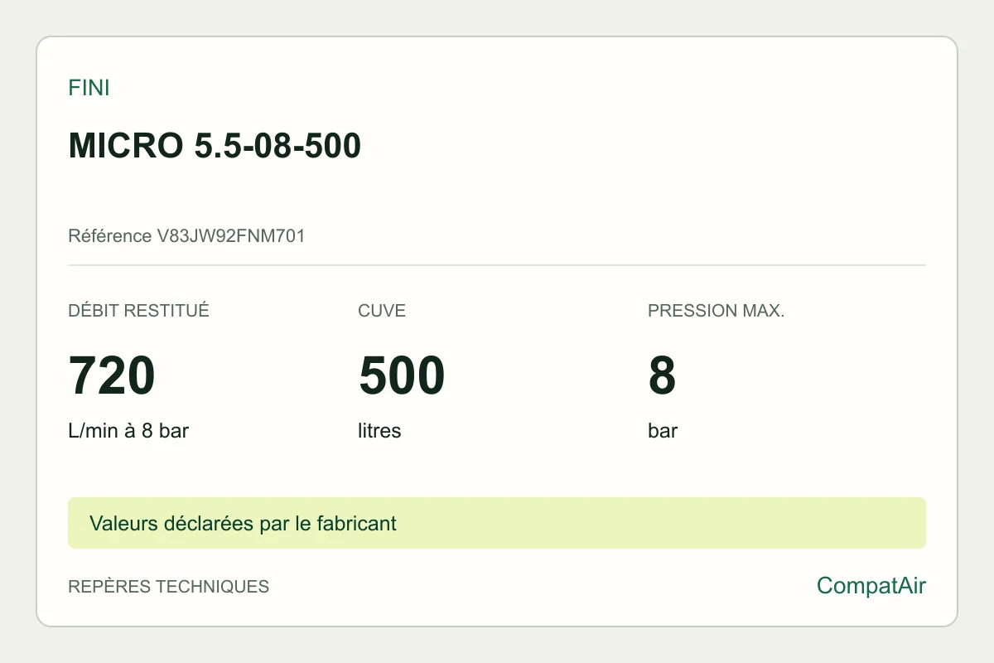The width and height of the screenshot is (994, 663).
Task: Select the Valeurs déclarées par le fabricant text
Action: (x=243, y=524)
